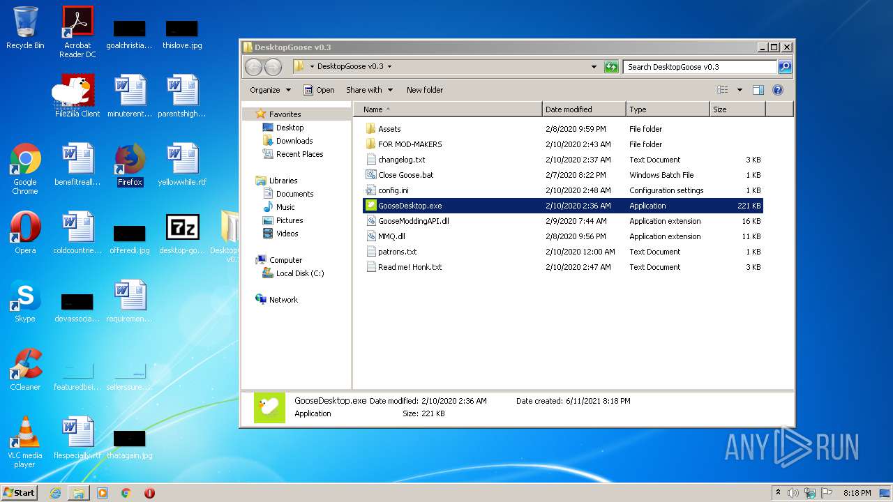Expand the address bar history dropdown

coord(594,67)
